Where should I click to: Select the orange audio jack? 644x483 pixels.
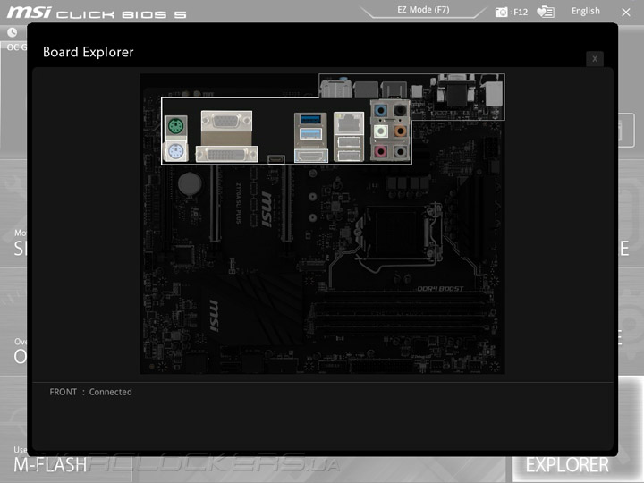400,131
